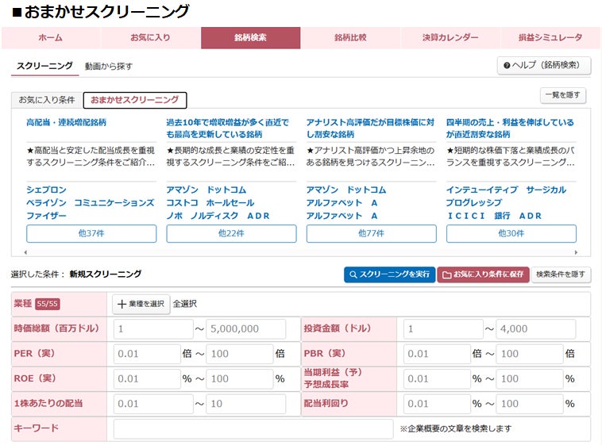This screenshot has width=602, height=445.
Task: Click the 一覧を隠す button
Action: pyautogui.click(x=563, y=94)
